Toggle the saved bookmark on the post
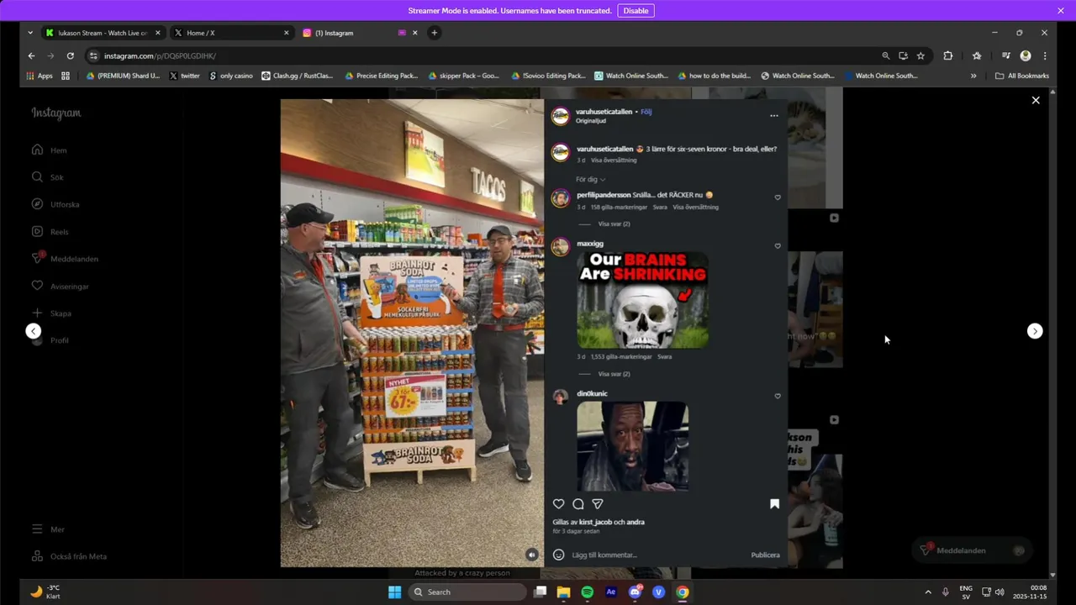The image size is (1076, 605). pos(775,504)
